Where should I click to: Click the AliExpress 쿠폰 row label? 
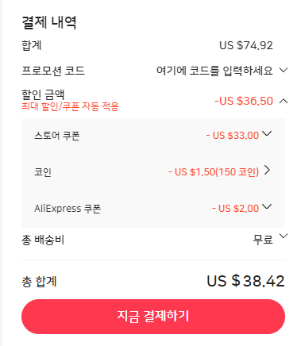[x=67, y=209]
